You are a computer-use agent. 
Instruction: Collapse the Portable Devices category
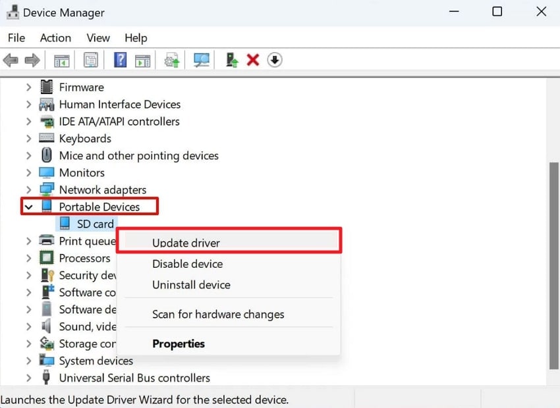pyautogui.click(x=28, y=206)
